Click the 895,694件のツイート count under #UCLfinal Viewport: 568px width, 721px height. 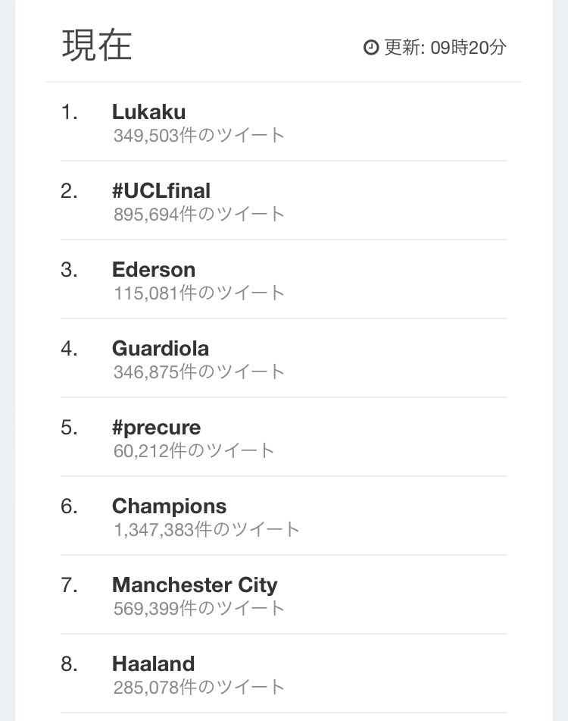pos(199,215)
